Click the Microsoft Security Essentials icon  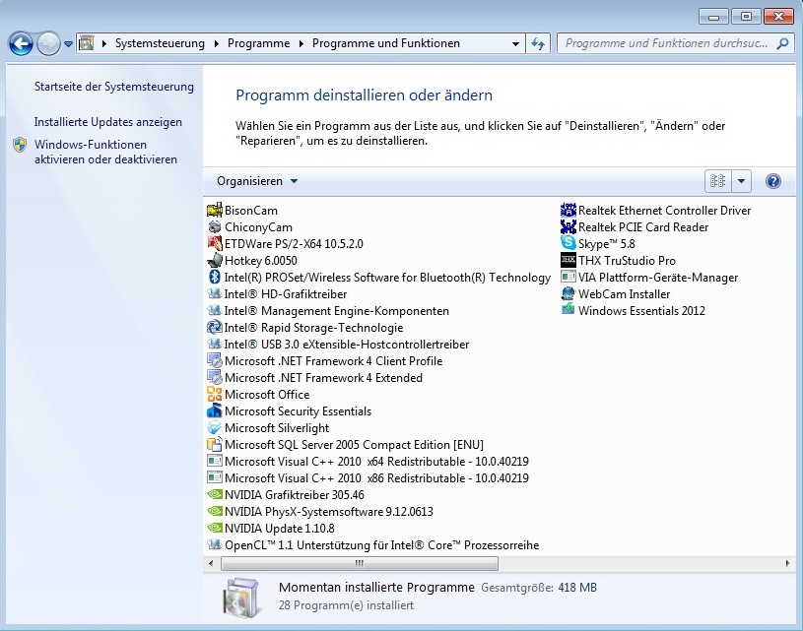pos(215,410)
